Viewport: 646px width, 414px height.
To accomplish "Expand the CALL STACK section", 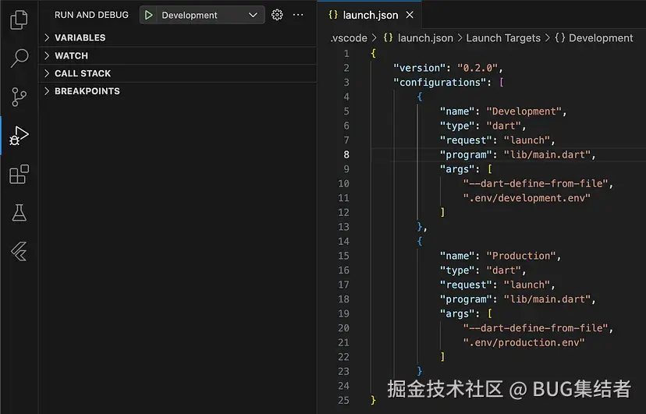I will pos(178,73).
